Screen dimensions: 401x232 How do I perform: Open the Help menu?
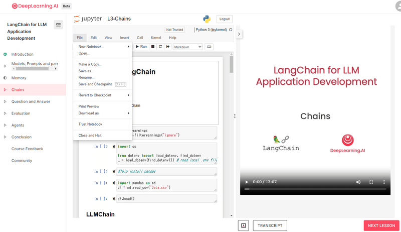[172, 38]
